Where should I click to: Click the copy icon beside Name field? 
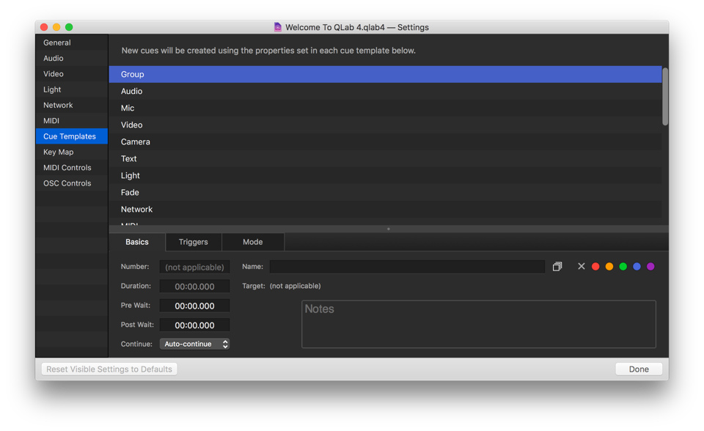coord(557,267)
